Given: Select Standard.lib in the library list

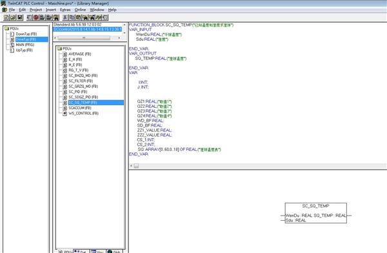Looking at the screenshot, I should 77,25.
